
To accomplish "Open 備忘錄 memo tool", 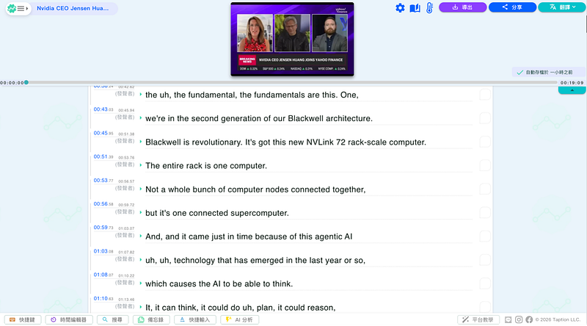I will tap(151, 319).
